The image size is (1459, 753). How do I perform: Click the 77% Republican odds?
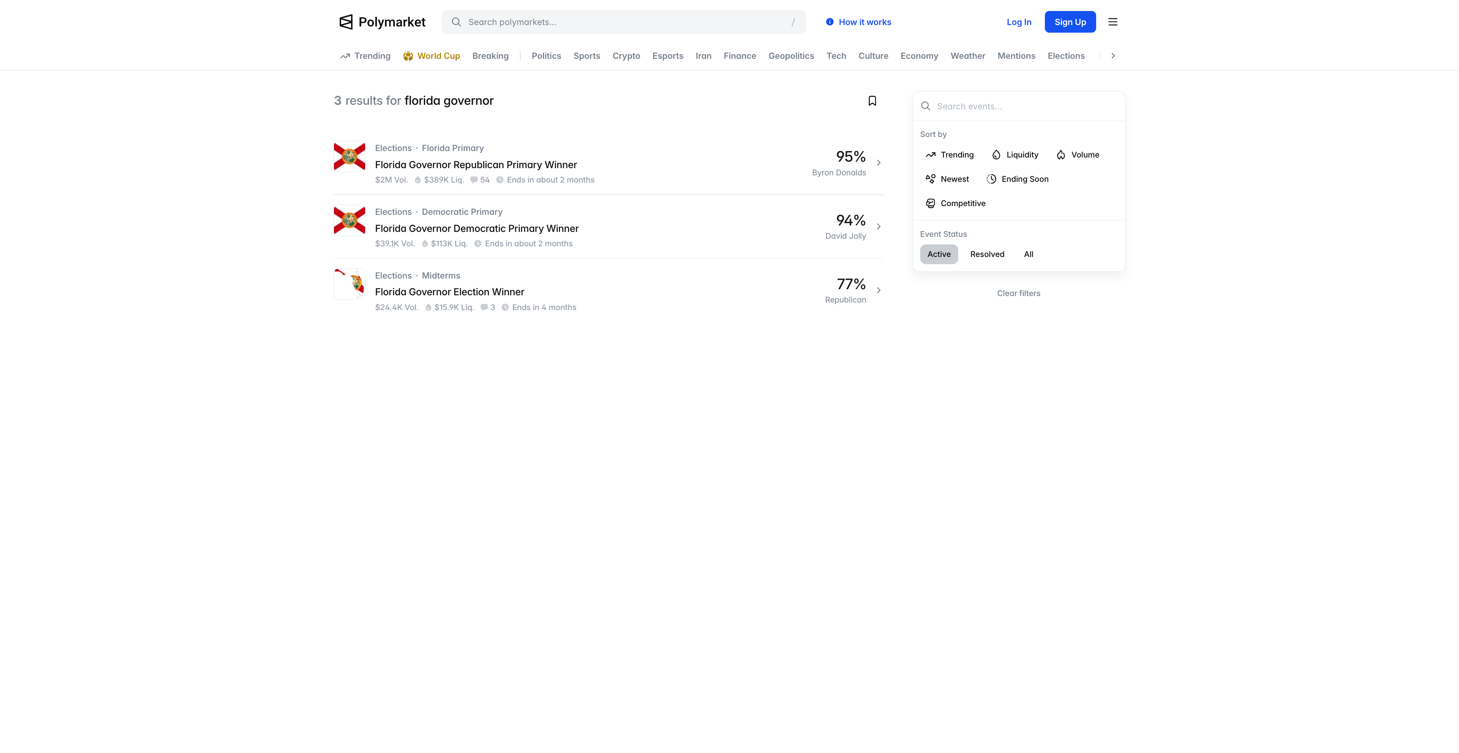(845, 291)
